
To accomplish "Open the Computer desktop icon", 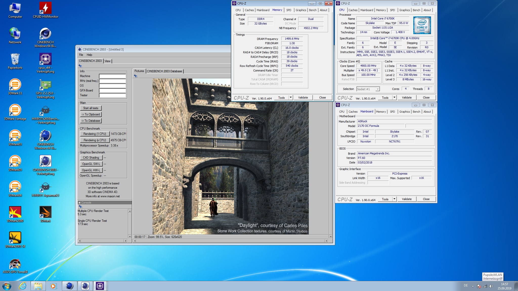I will (x=15, y=10).
